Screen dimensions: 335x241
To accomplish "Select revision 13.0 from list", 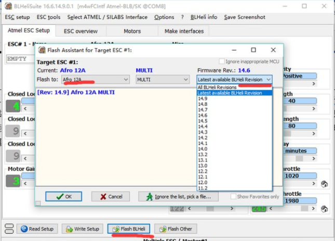I will (x=234, y=166).
